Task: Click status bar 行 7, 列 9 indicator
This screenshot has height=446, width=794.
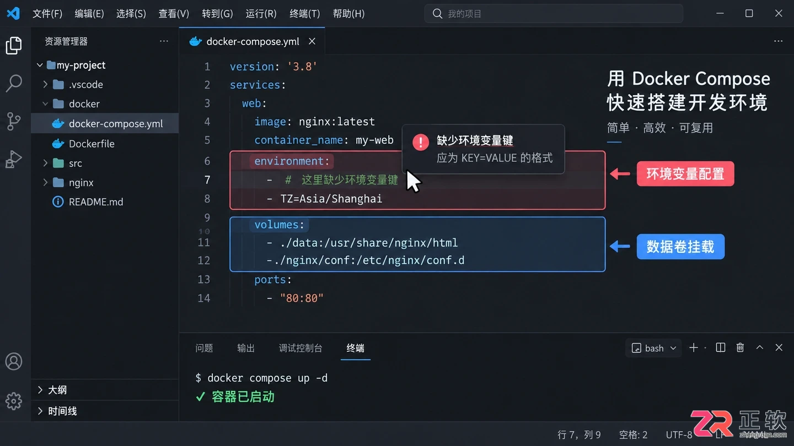Action: pos(579,435)
